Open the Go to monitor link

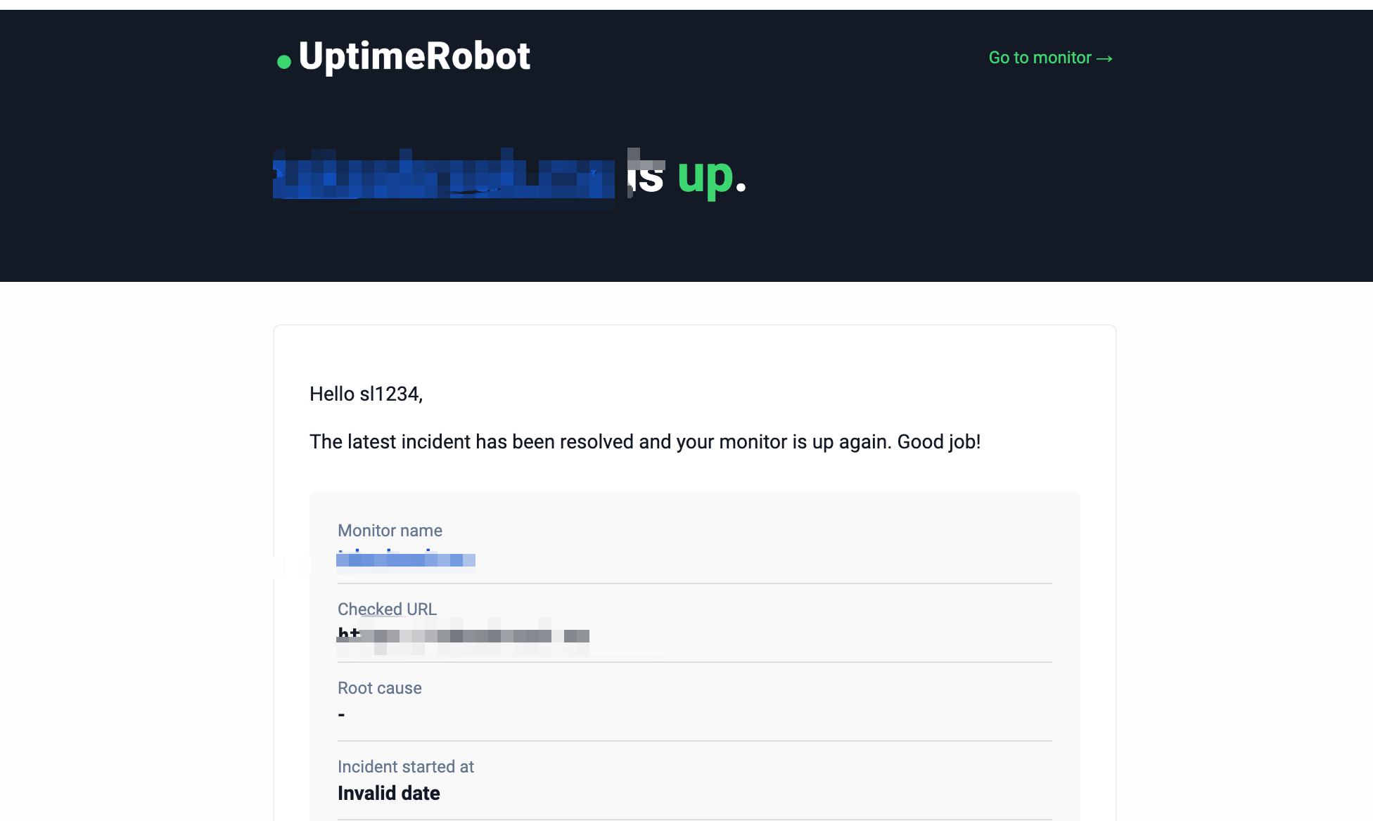1050,58
